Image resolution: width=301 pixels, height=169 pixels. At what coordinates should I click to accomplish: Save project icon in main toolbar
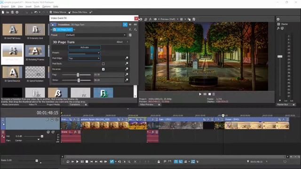tap(12, 12)
